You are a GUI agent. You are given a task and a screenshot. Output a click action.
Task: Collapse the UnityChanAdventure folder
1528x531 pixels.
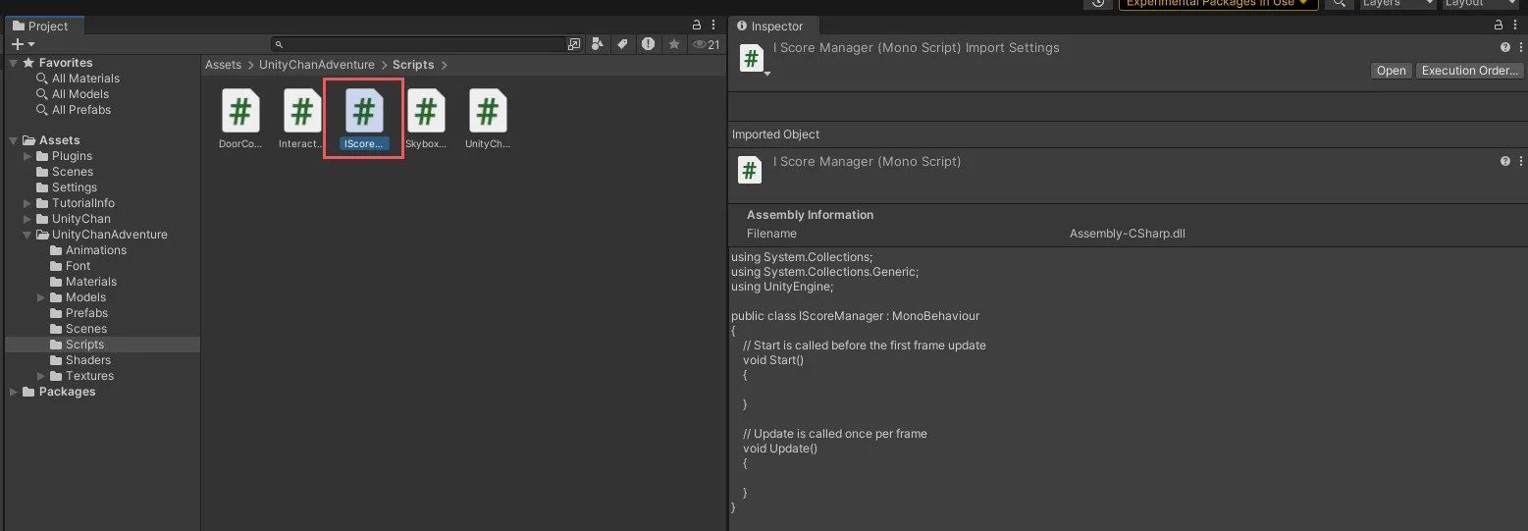[27, 235]
